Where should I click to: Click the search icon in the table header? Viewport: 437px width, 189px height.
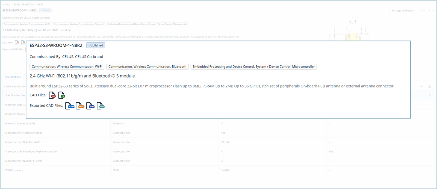431,95
